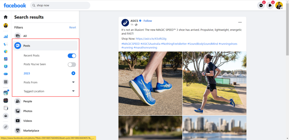Click the page vertical scrollbar thumb
This screenshot has height=140, width=289.
pyautogui.click(x=287, y=29)
